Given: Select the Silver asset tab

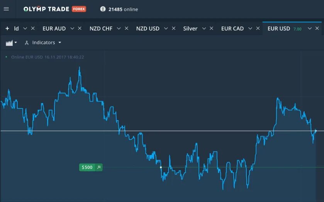Looking at the screenshot, I should click(190, 29).
